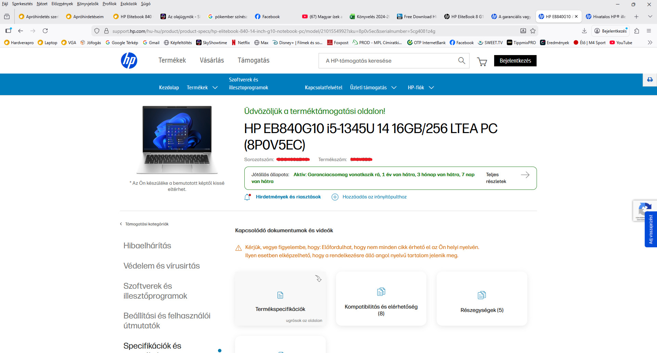Click the search magnifier icon
Screen dimensions: 657x353
(x=462, y=61)
